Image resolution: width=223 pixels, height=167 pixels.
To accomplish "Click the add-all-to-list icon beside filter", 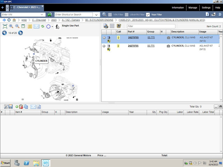I will pos(119,26).
